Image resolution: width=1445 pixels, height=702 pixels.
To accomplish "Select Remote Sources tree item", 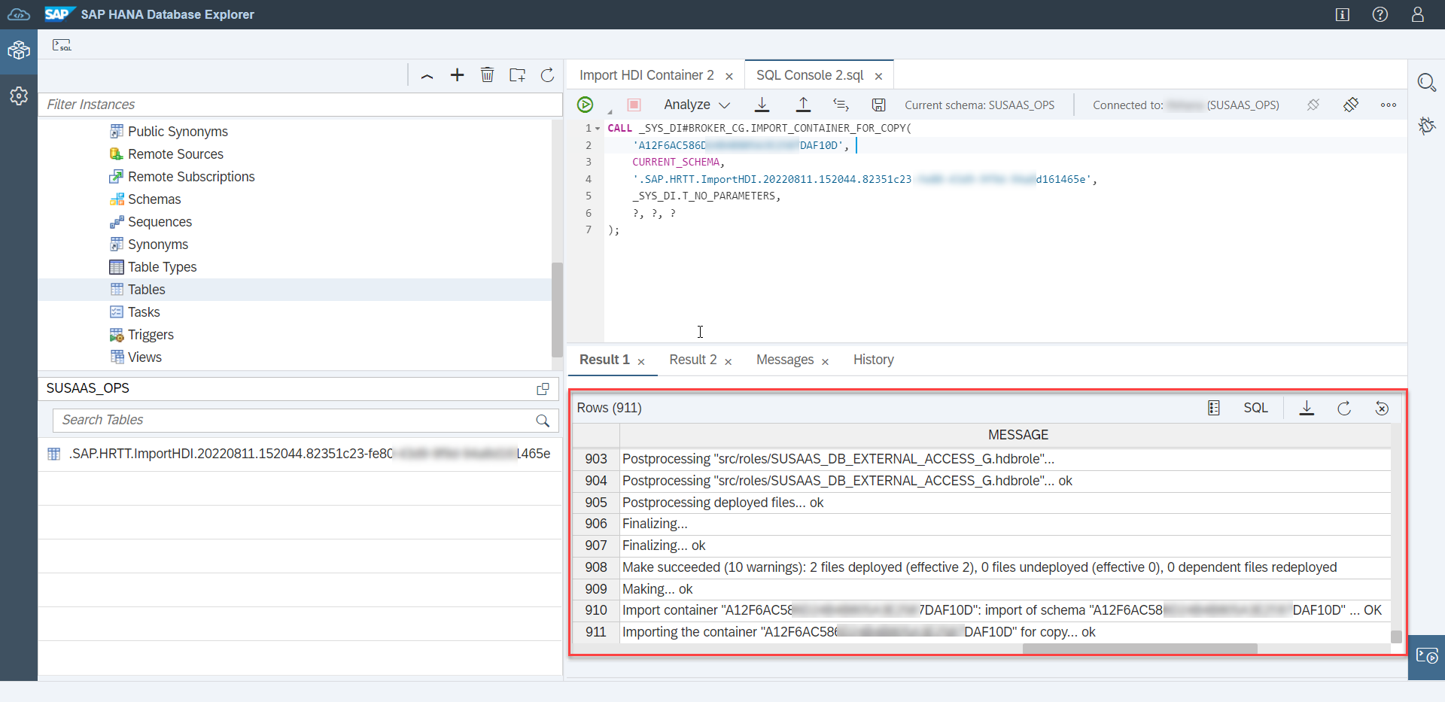I will click(x=175, y=154).
